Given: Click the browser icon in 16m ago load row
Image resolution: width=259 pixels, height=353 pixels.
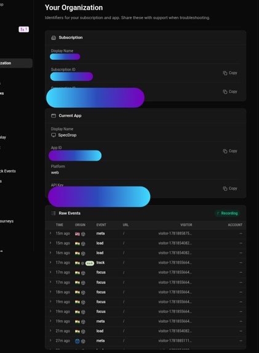Looking at the screenshot, I should pos(83,253).
